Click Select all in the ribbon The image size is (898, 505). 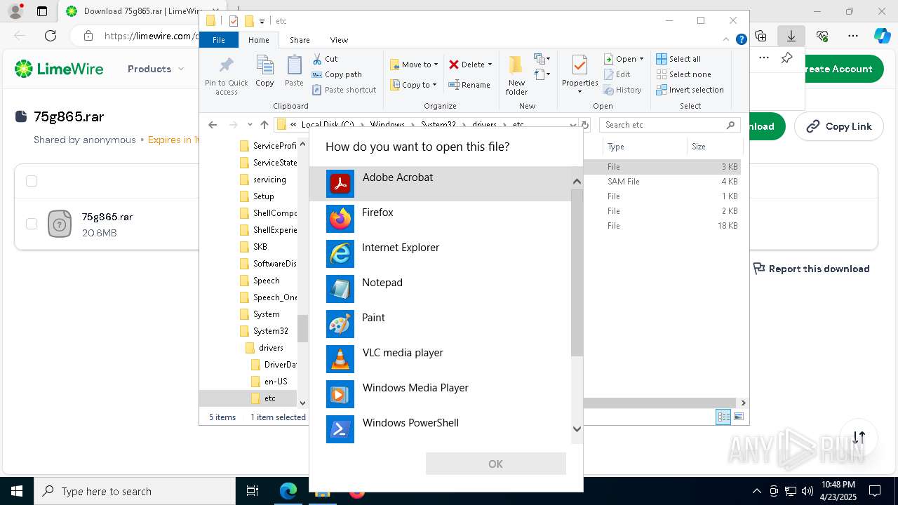coord(678,59)
